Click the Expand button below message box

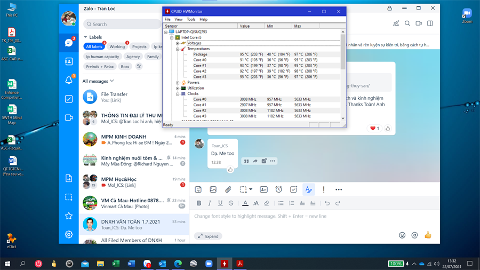[x=208, y=236]
